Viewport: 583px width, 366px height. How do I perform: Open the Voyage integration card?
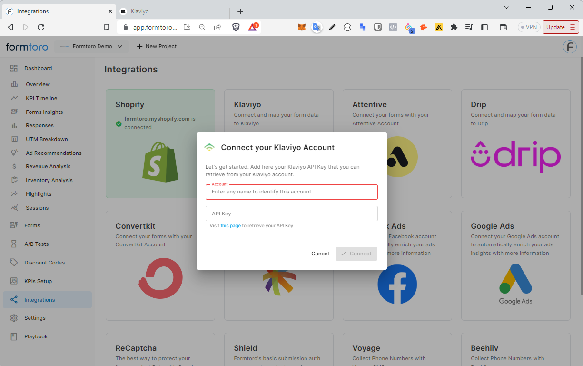coord(397,349)
